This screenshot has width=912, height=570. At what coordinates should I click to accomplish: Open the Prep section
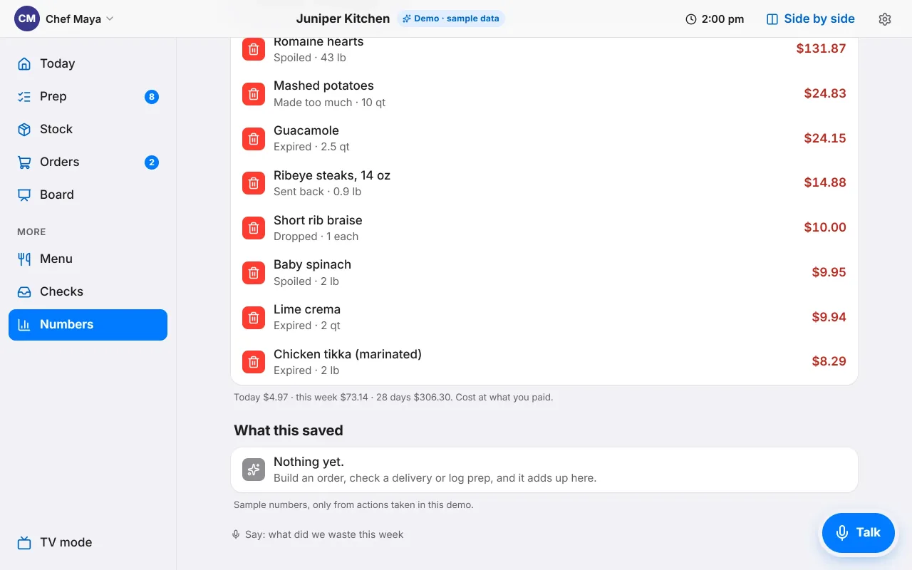coord(88,96)
